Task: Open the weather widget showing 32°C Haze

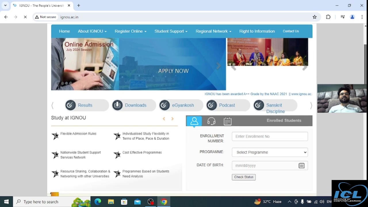Action: coord(268,202)
